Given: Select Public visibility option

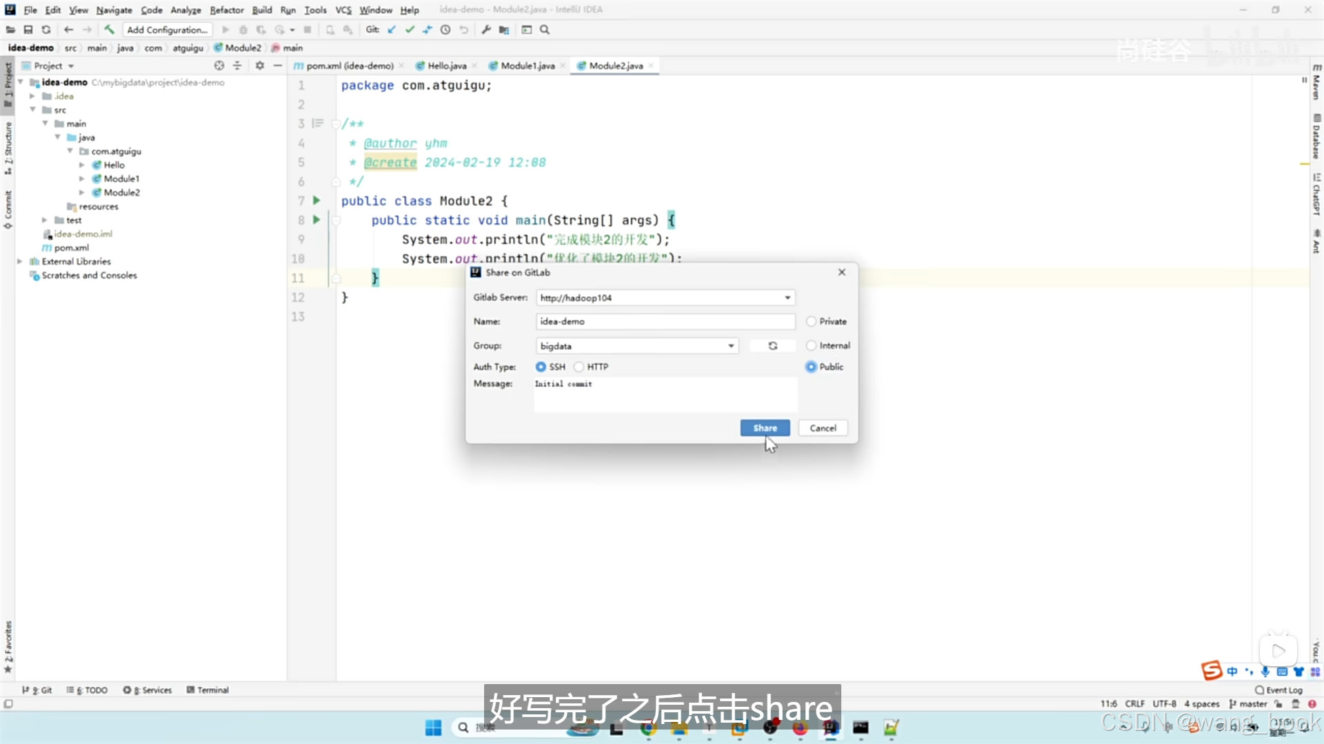Looking at the screenshot, I should tap(811, 367).
